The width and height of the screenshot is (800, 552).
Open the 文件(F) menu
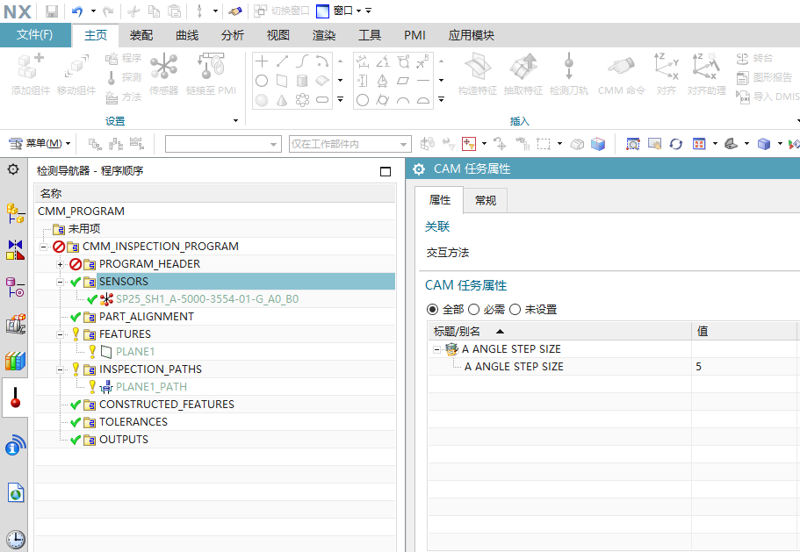pyautogui.click(x=35, y=34)
